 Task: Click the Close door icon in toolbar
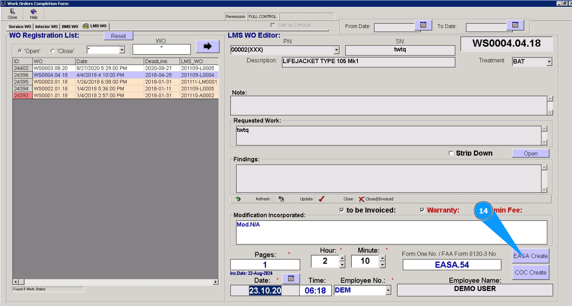[12, 13]
